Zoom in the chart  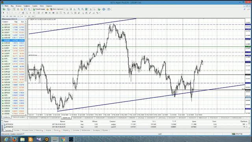[x=79, y=9]
